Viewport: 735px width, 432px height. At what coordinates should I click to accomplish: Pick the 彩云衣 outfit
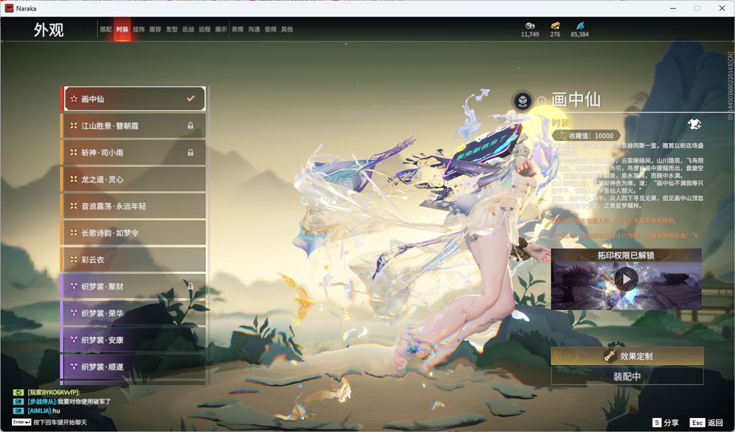[x=135, y=259]
